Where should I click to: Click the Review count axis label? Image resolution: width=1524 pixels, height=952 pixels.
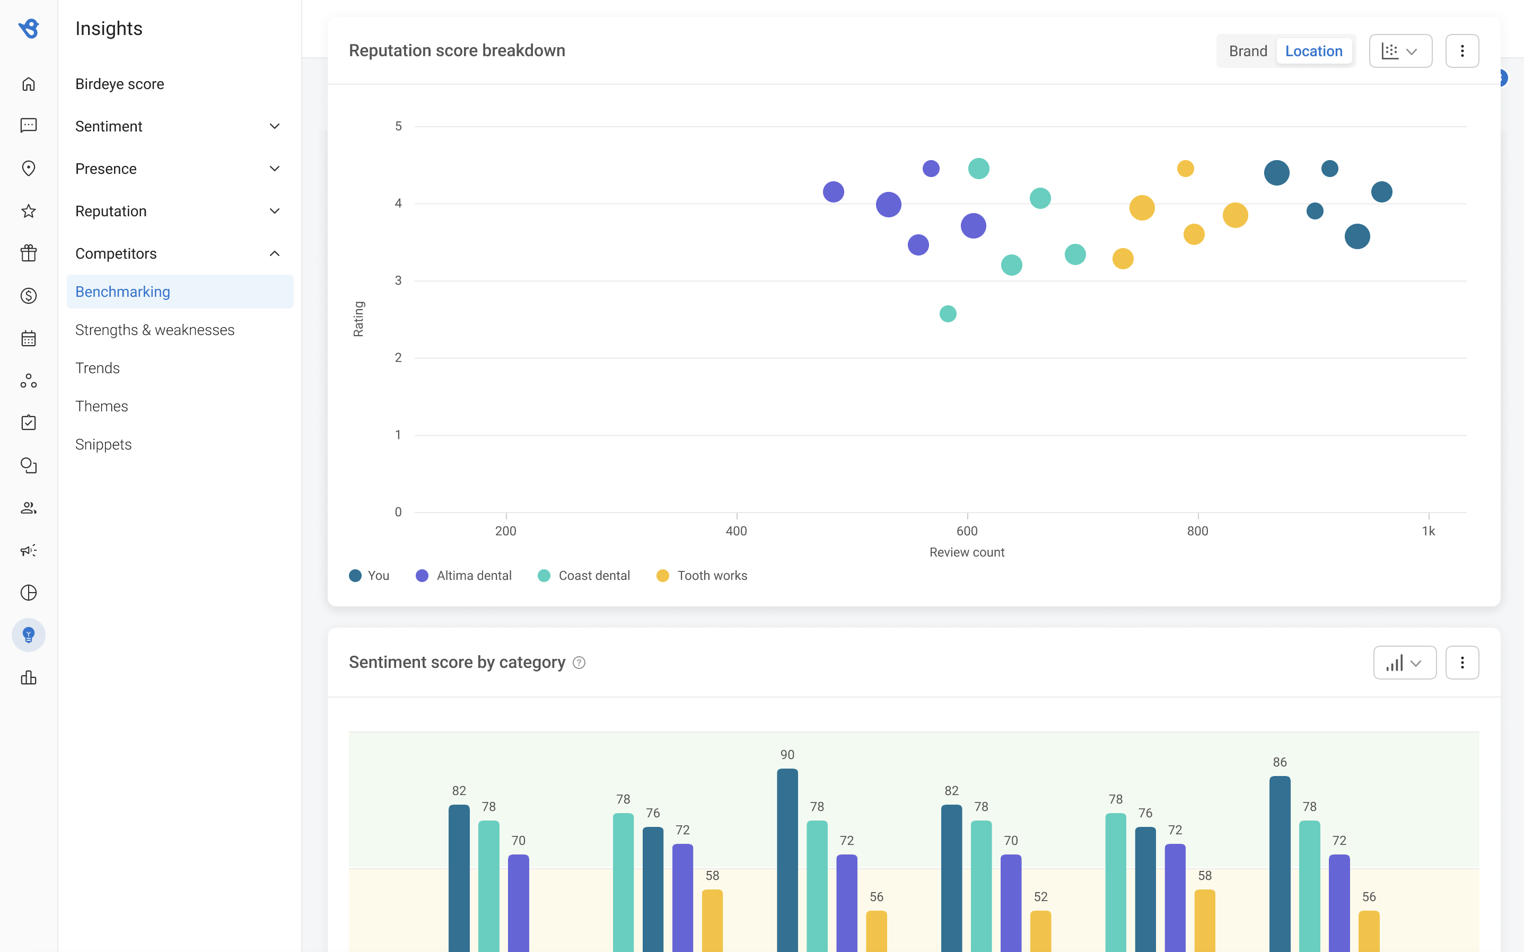[x=967, y=552]
